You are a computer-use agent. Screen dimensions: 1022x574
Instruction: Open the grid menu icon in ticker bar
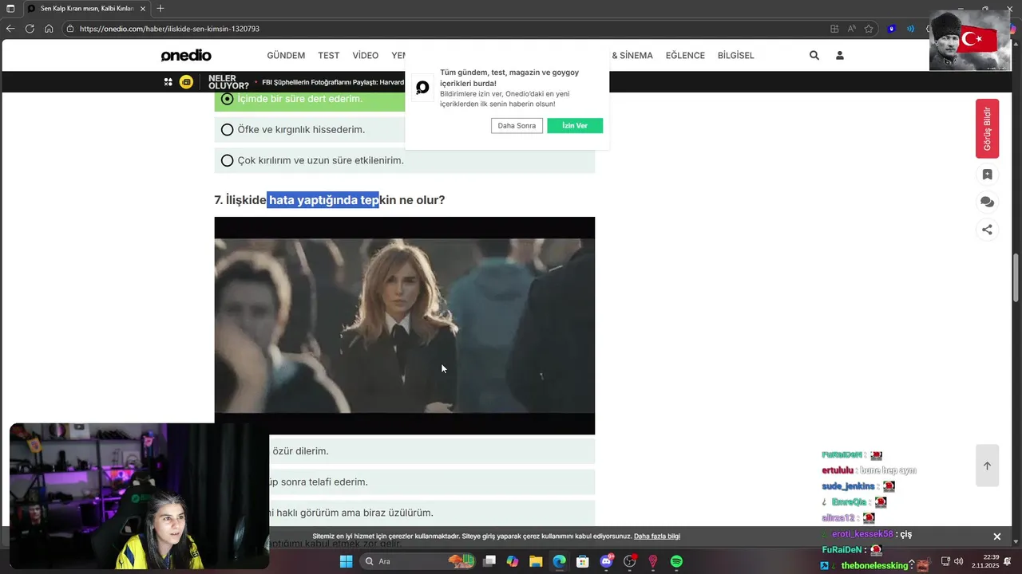[x=168, y=82]
